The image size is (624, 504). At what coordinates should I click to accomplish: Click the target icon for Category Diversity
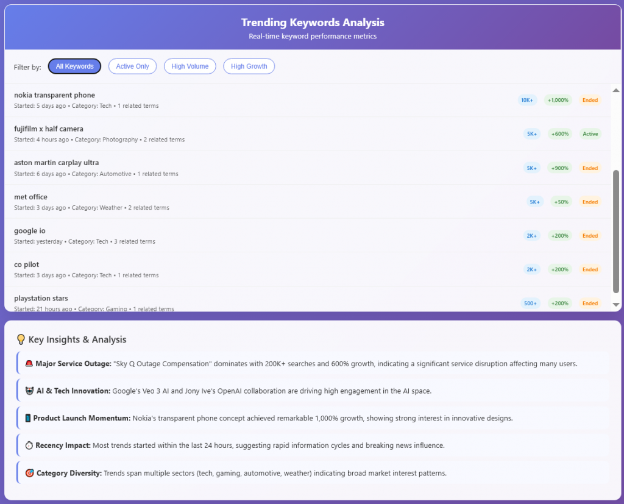coord(29,473)
